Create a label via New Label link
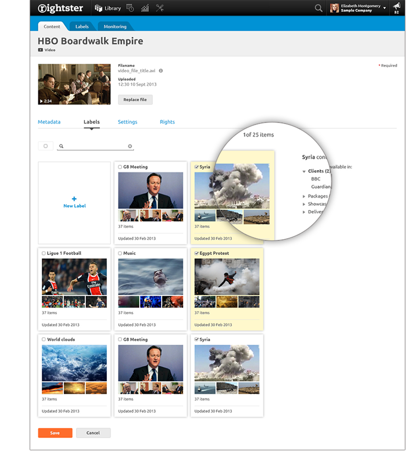 pos(75,206)
